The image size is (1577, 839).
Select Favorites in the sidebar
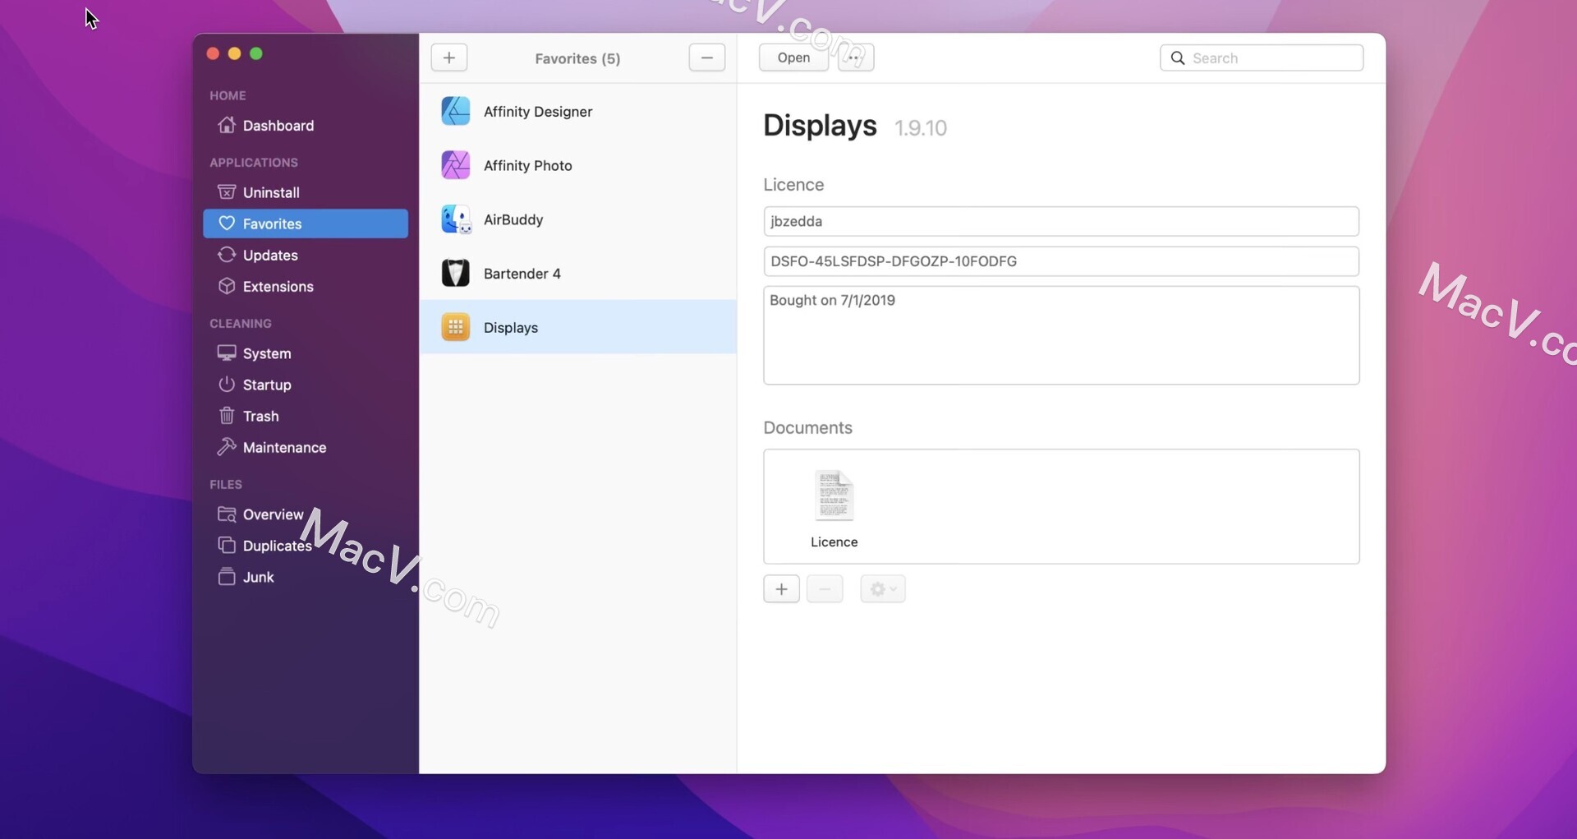pyautogui.click(x=306, y=224)
